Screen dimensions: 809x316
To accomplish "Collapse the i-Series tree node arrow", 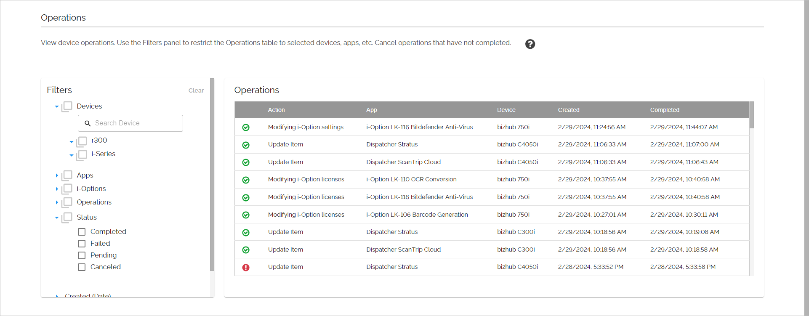I will coord(72,155).
